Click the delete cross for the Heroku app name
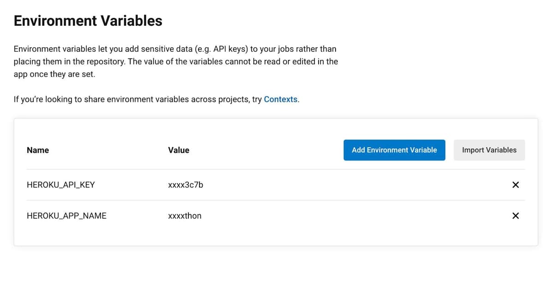Image resolution: width=554 pixels, height=308 pixels. pyautogui.click(x=515, y=216)
